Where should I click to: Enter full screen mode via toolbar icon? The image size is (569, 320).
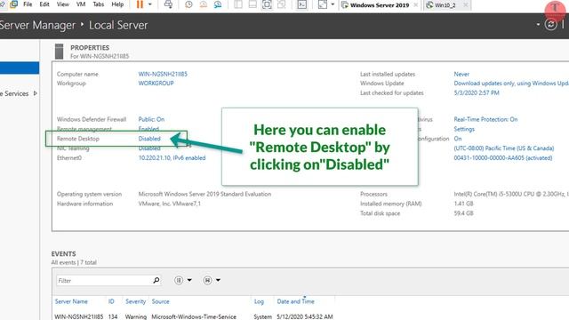pyautogui.click(x=267, y=4)
